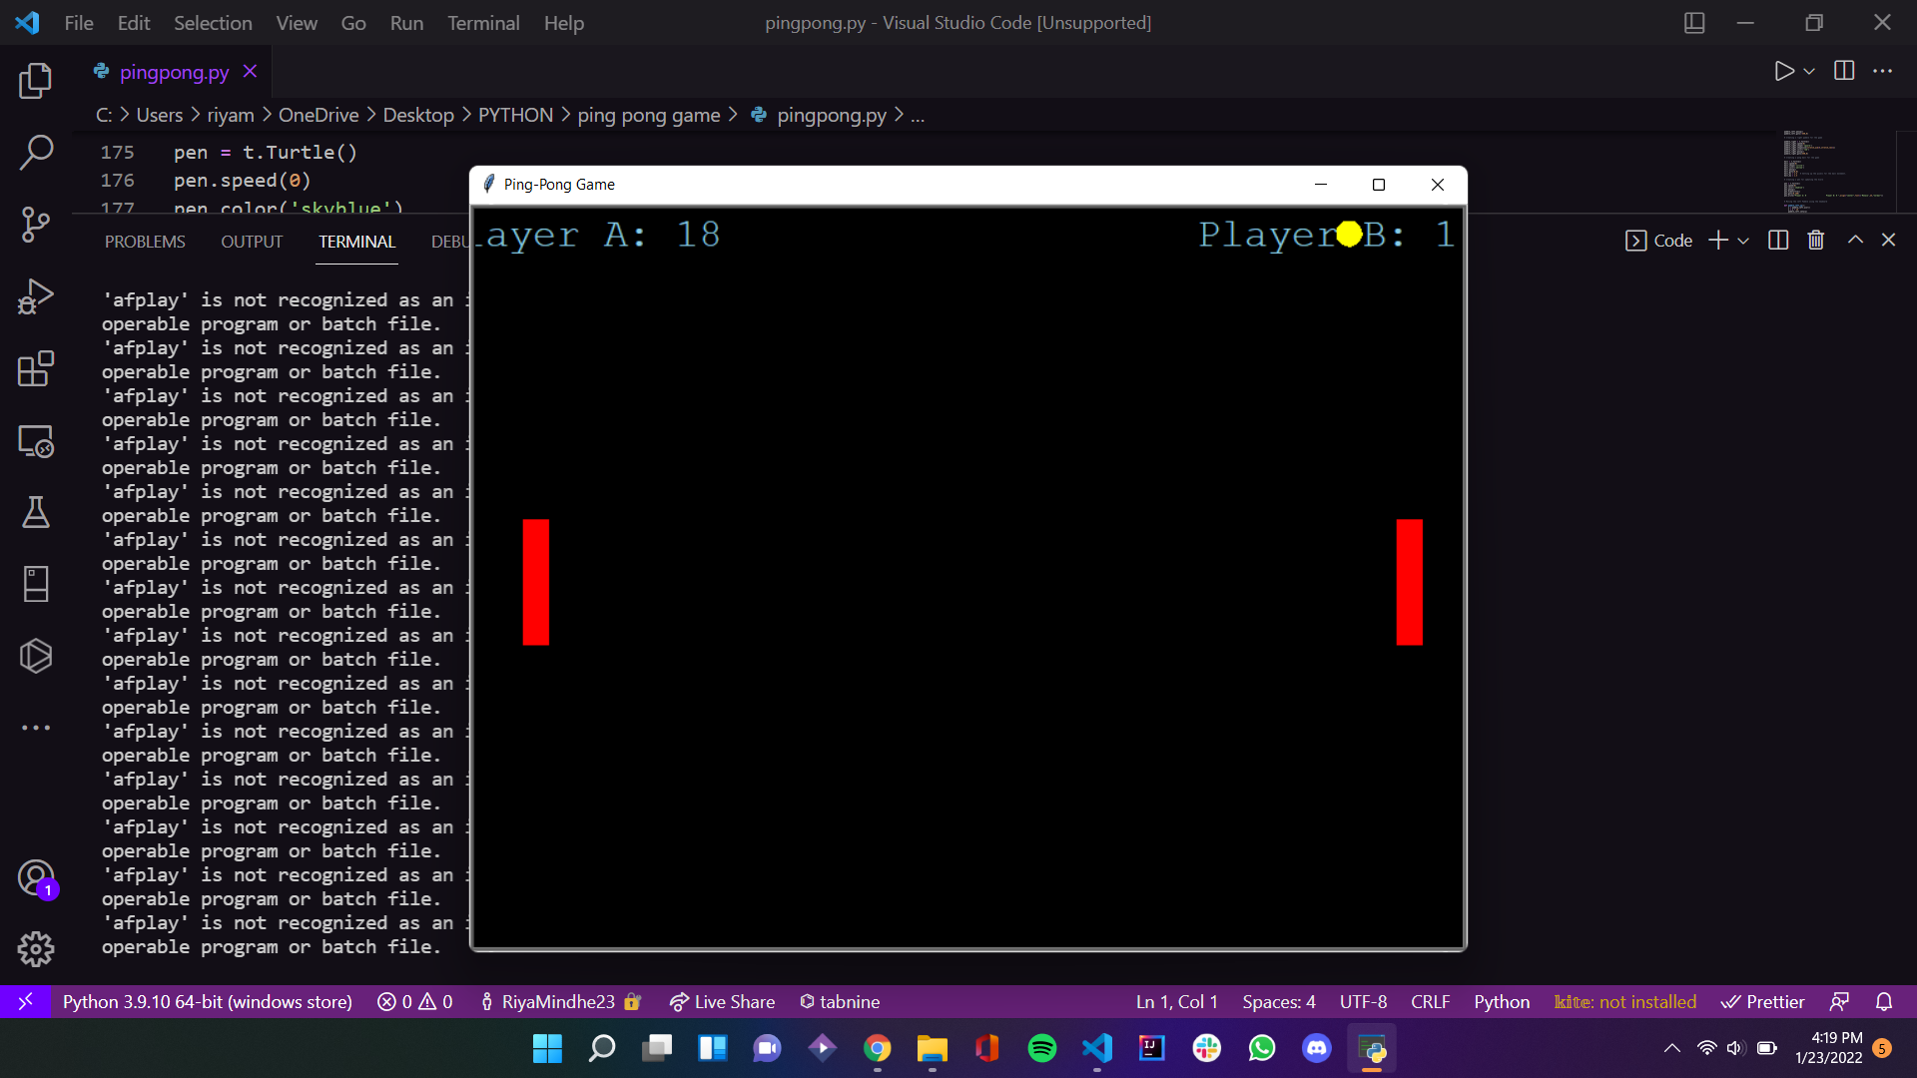1917x1078 pixels.
Task: Open the Terminal menu
Action: pos(483,23)
